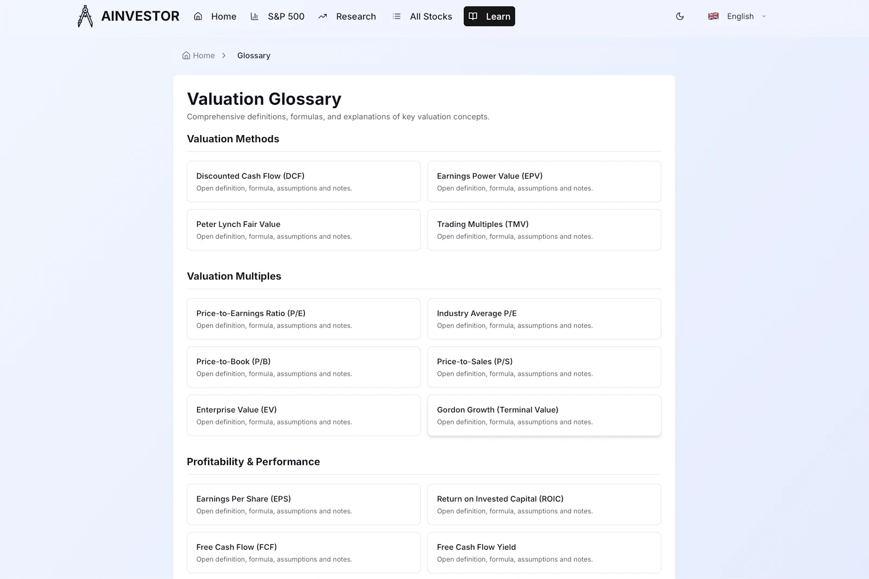Click the AINVESTOR compass logo icon
The width and height of the screenshot is (869, 579).
point(85,16)
